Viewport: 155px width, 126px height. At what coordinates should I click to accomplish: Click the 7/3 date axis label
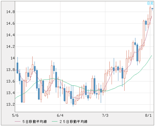coord(105,115)
